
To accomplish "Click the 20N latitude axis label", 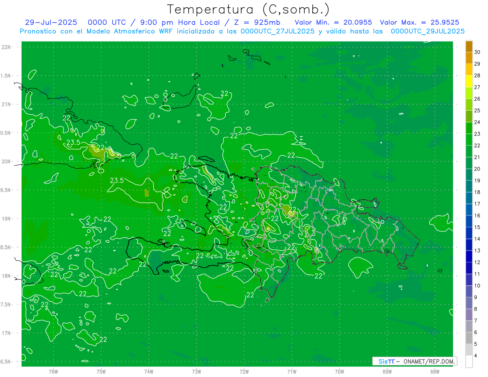I will [7, 161].
